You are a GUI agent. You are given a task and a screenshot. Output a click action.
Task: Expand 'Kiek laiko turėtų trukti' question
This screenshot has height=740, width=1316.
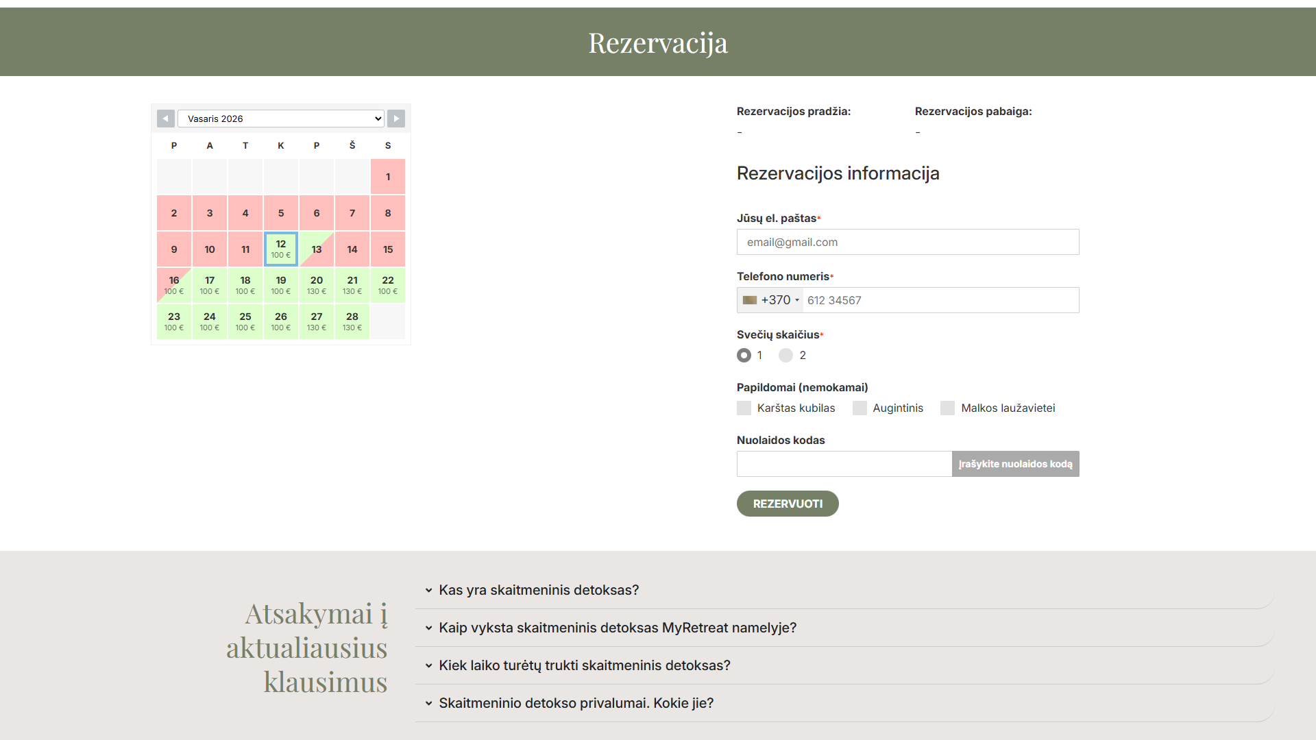(584, 665)
